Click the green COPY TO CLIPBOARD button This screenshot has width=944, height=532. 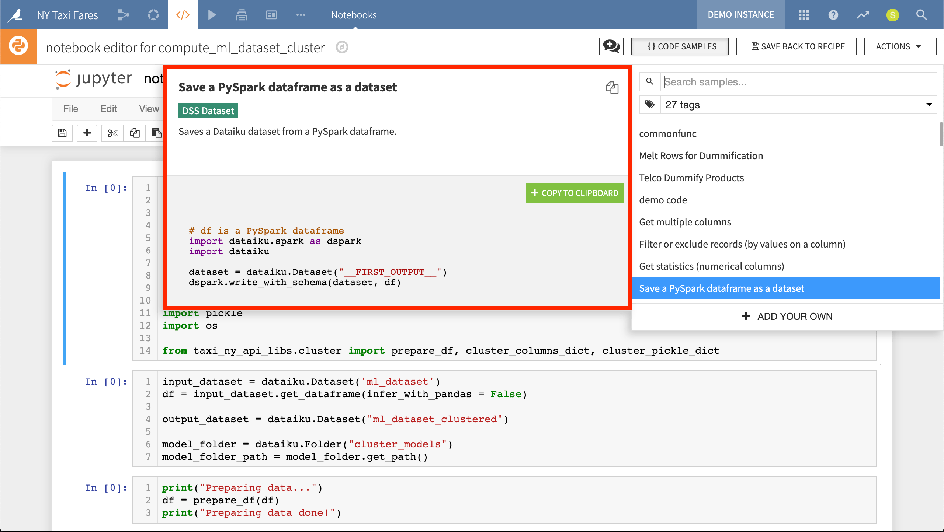pos(575,193)
